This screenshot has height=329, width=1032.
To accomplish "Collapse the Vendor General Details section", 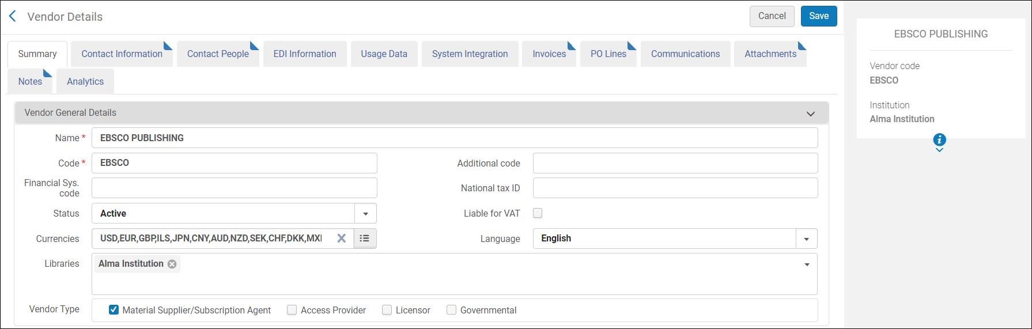I will (811, 114).
